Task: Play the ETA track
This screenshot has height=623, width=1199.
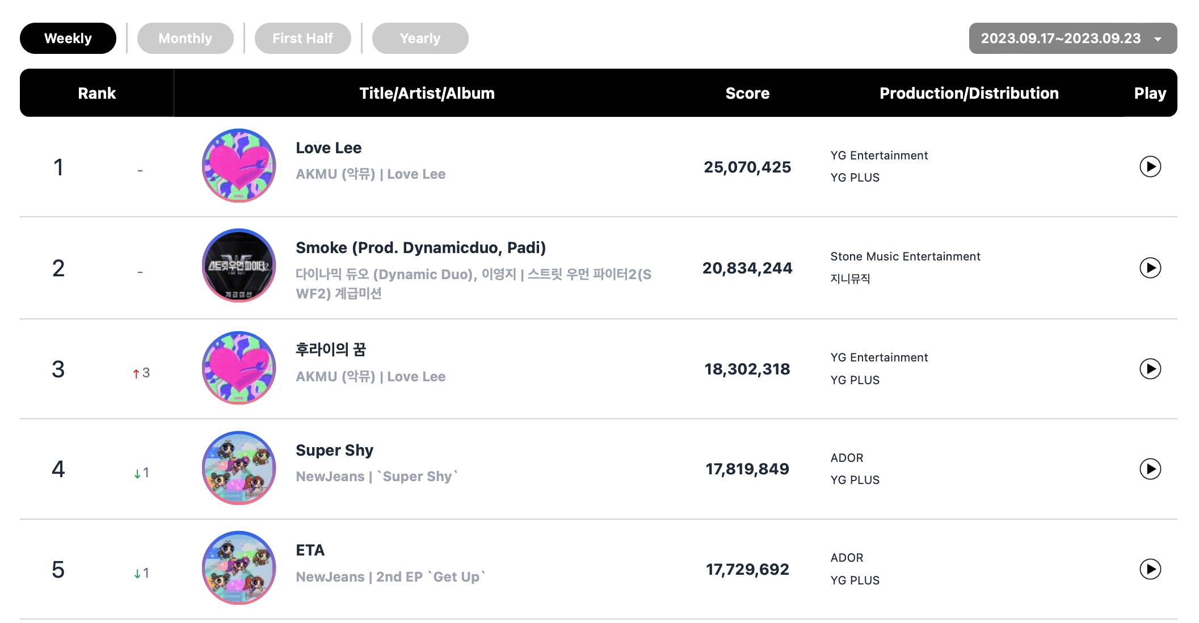Action: click(x=1150, y=569)
